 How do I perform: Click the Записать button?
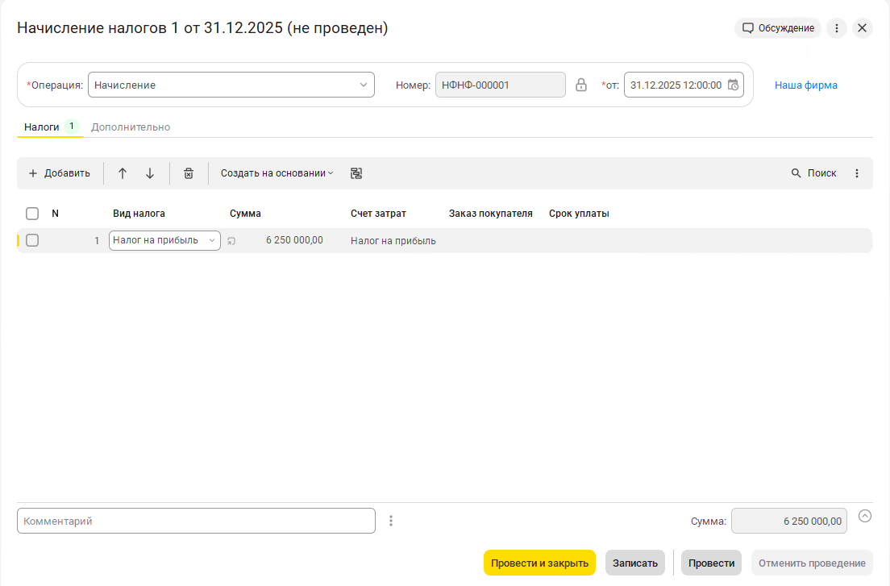click(634, 563)
